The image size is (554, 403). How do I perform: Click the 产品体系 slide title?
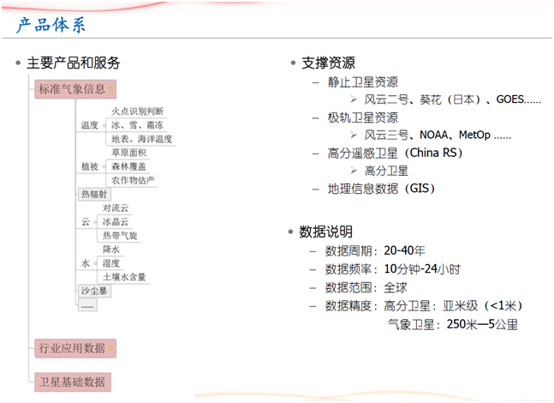[51, 25]
